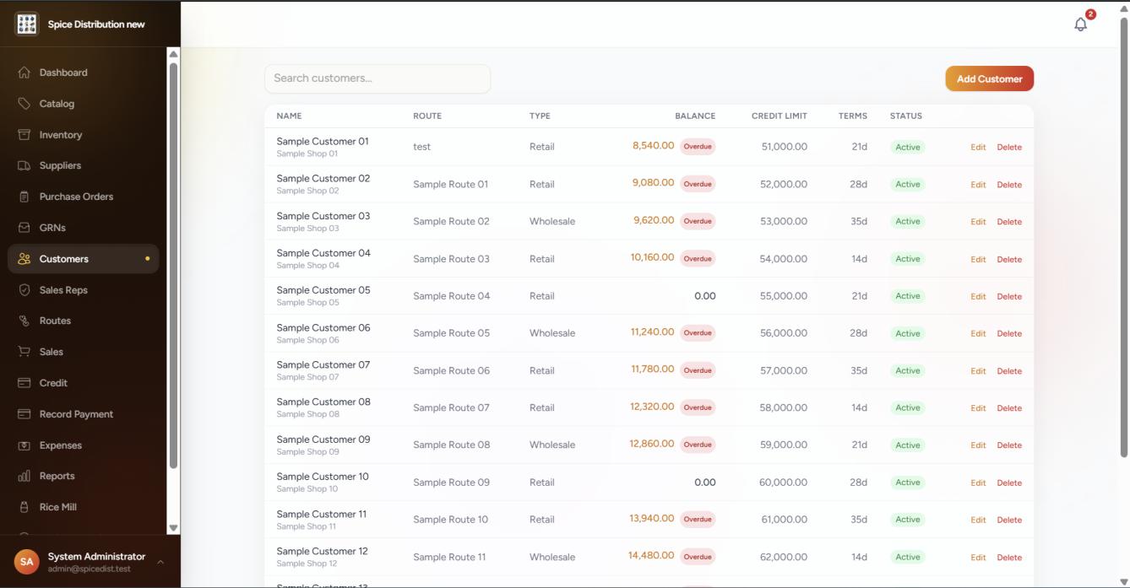Image resolution: width=1130 pixels, height=588 pixels.
Task: Edit Sample Customer 09
Action: [x=978, y=445]
